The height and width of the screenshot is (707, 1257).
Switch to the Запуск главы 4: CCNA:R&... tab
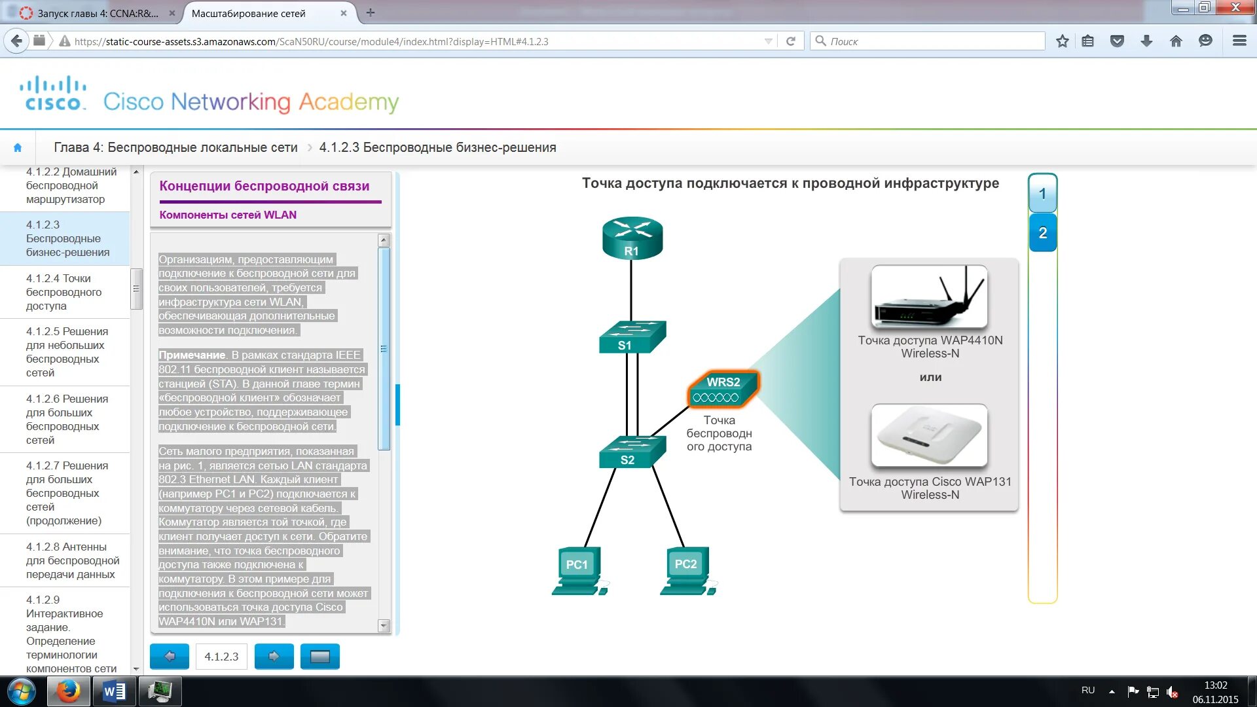coord(97,13)
